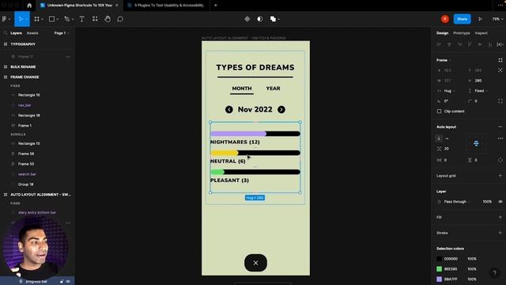
Task: Switch to the Inspect tab
Action: 481,33
